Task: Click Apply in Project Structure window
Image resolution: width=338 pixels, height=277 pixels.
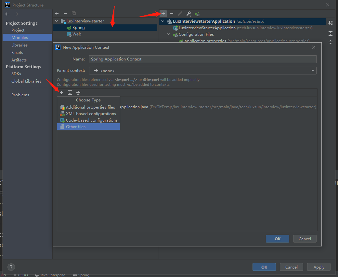Action: click(318, 267)
